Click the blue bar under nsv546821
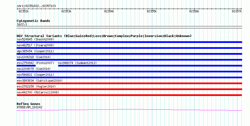This screenshot has width=250, height=126. tap(129, 77)
